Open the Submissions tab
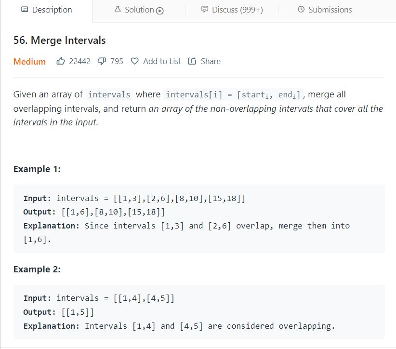This screenshot has width=396, height=349. (325, 10)
